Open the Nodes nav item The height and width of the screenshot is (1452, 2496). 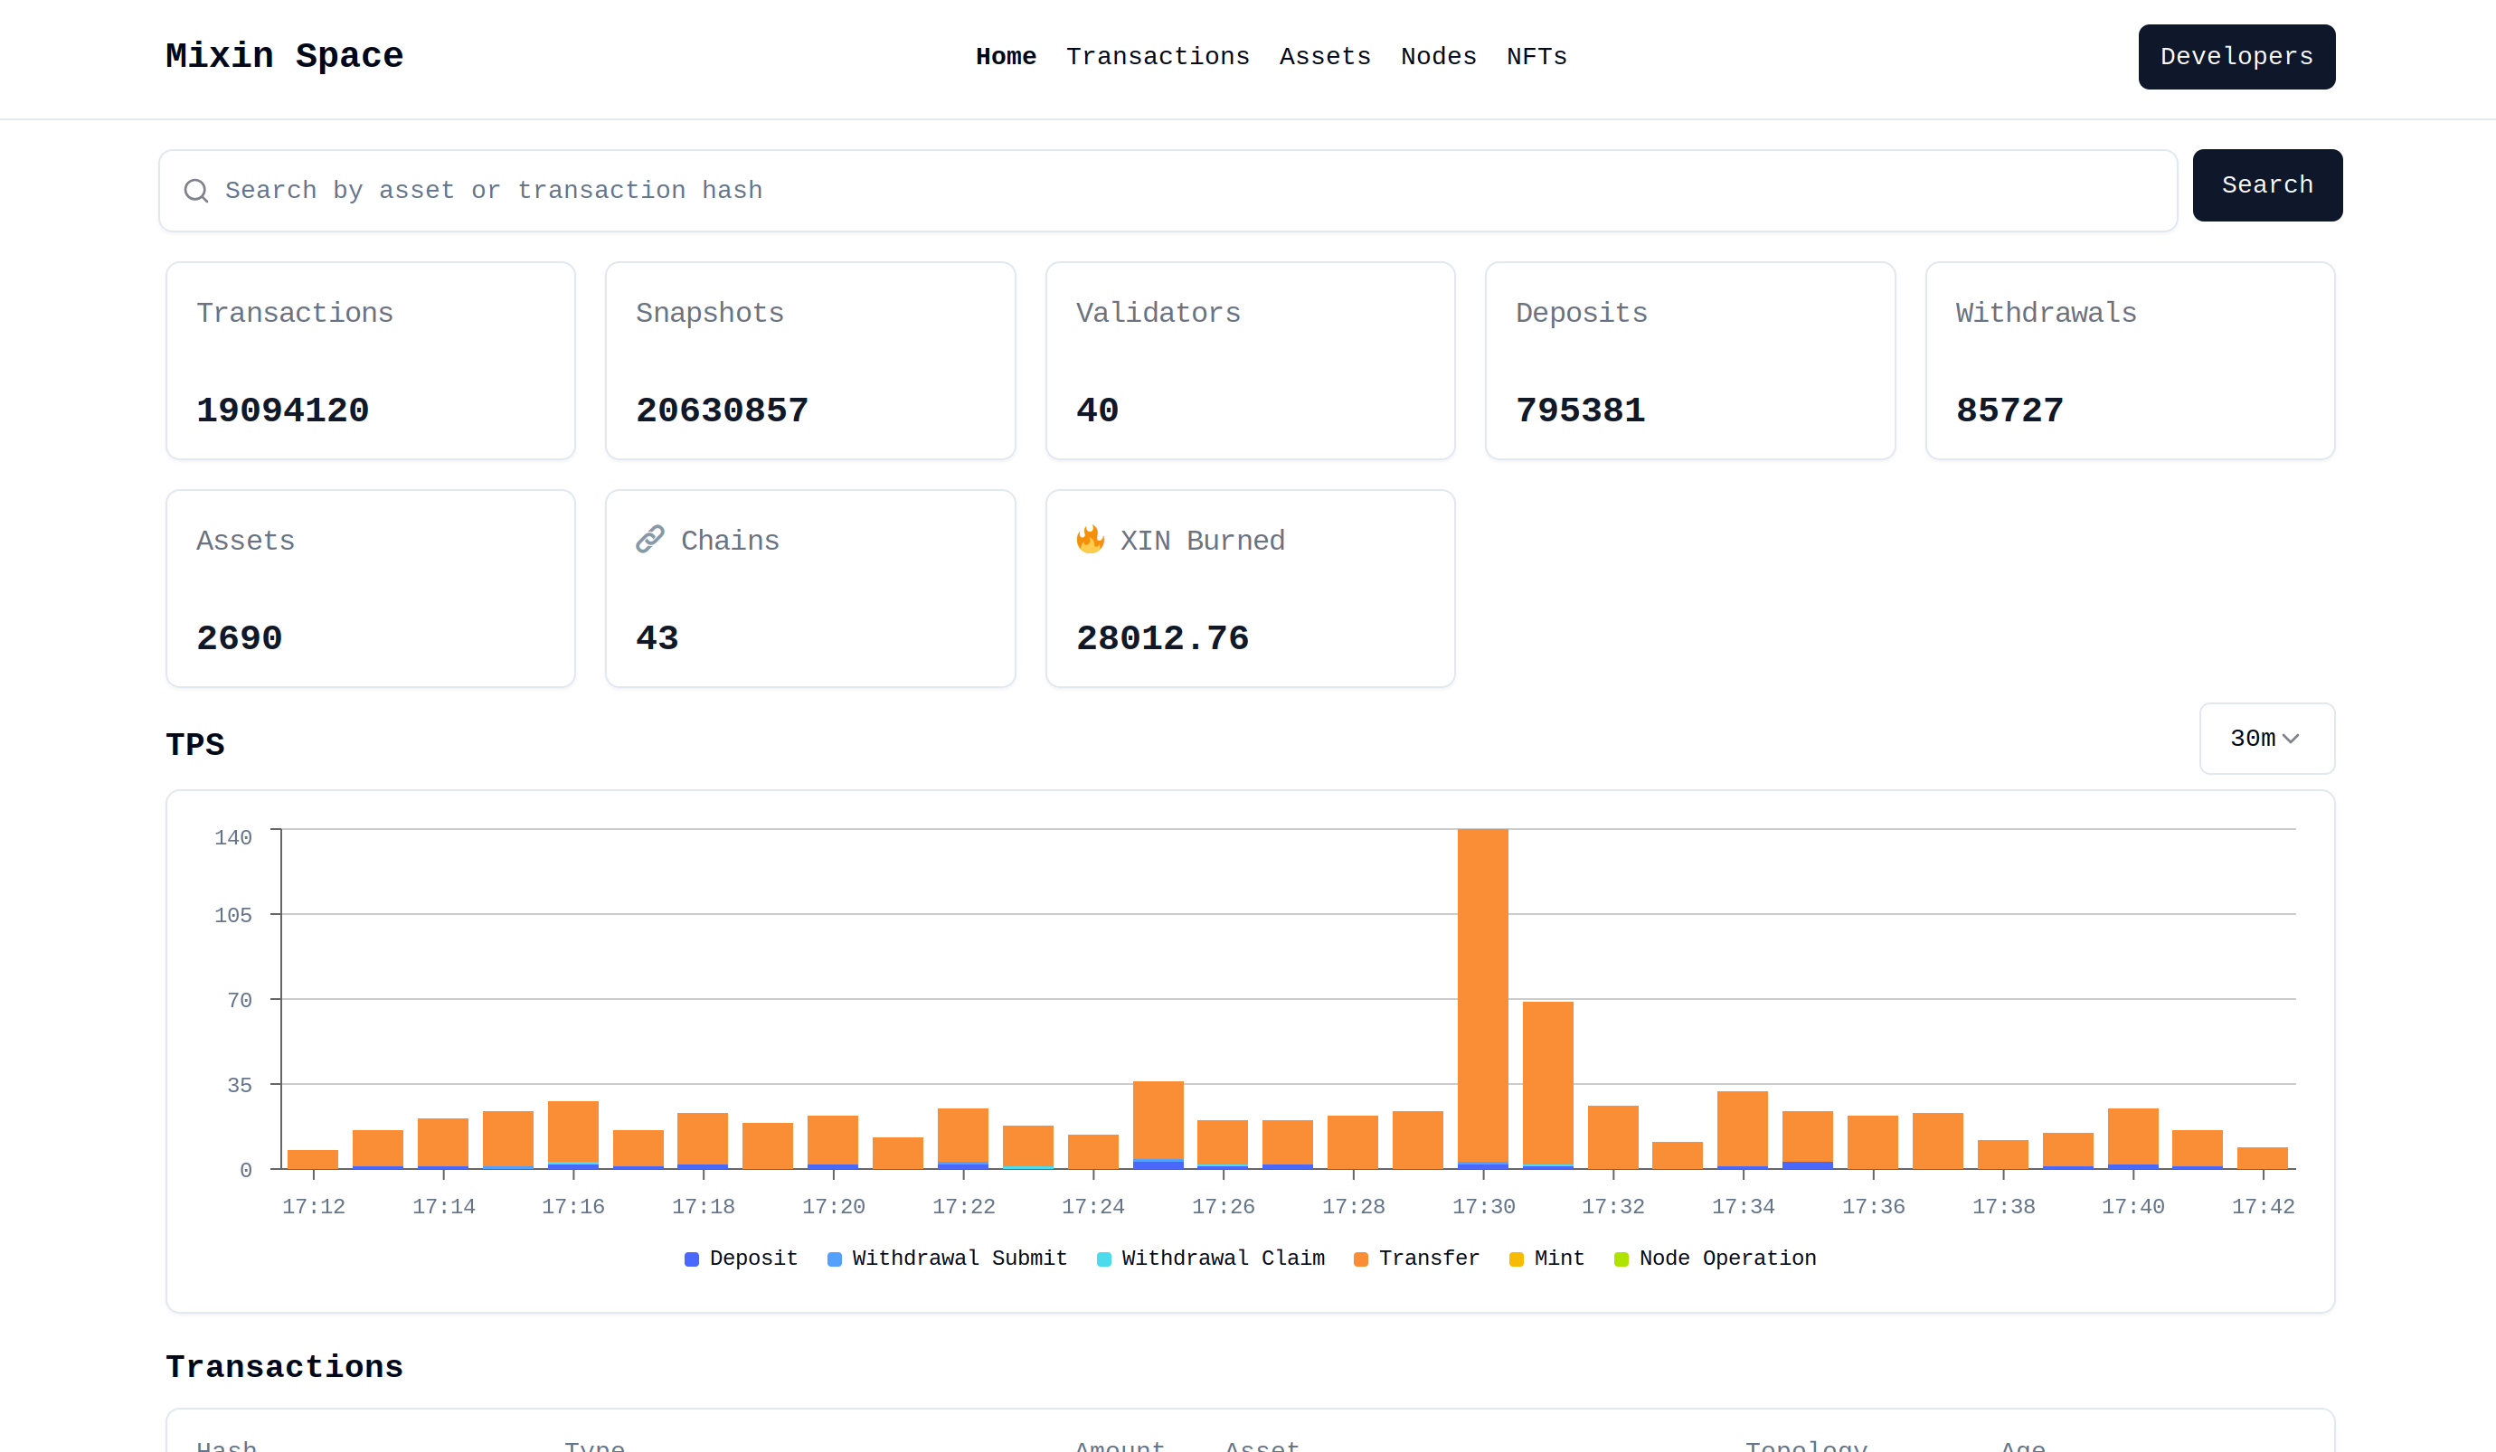(x=1438, y=56)
